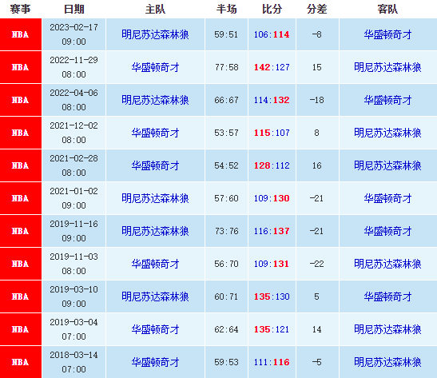
Task: Click 华盛顿奇才 home team in 2021-12-02 row
Action: [155, 133]
